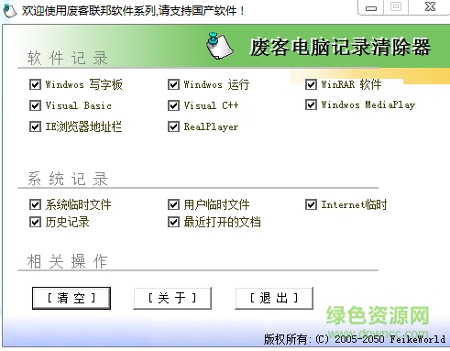Close the window with the X button
Screen dimensions: 450x351
430,6
